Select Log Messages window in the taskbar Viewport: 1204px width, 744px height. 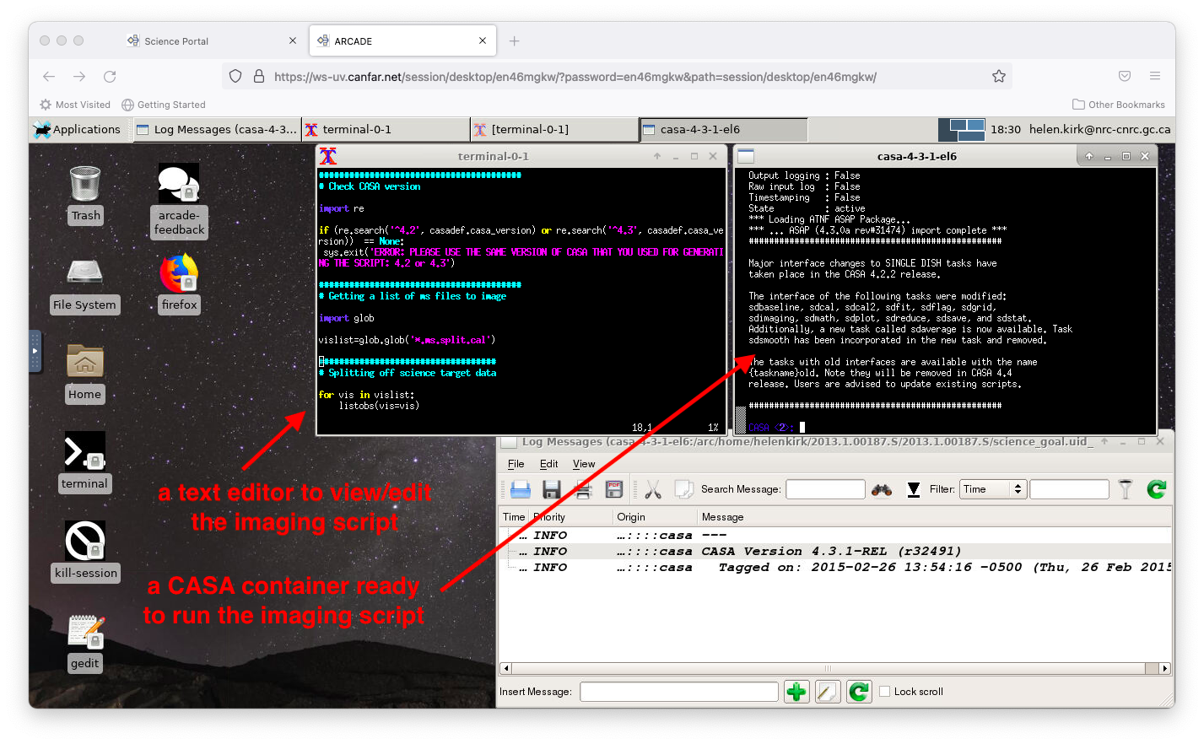point(216,129)
